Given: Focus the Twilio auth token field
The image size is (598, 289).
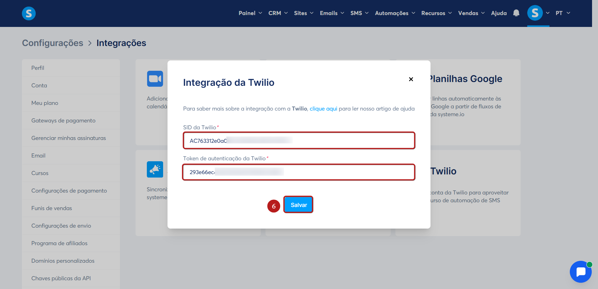Looking at the screenshot, I should pos(299,172).
